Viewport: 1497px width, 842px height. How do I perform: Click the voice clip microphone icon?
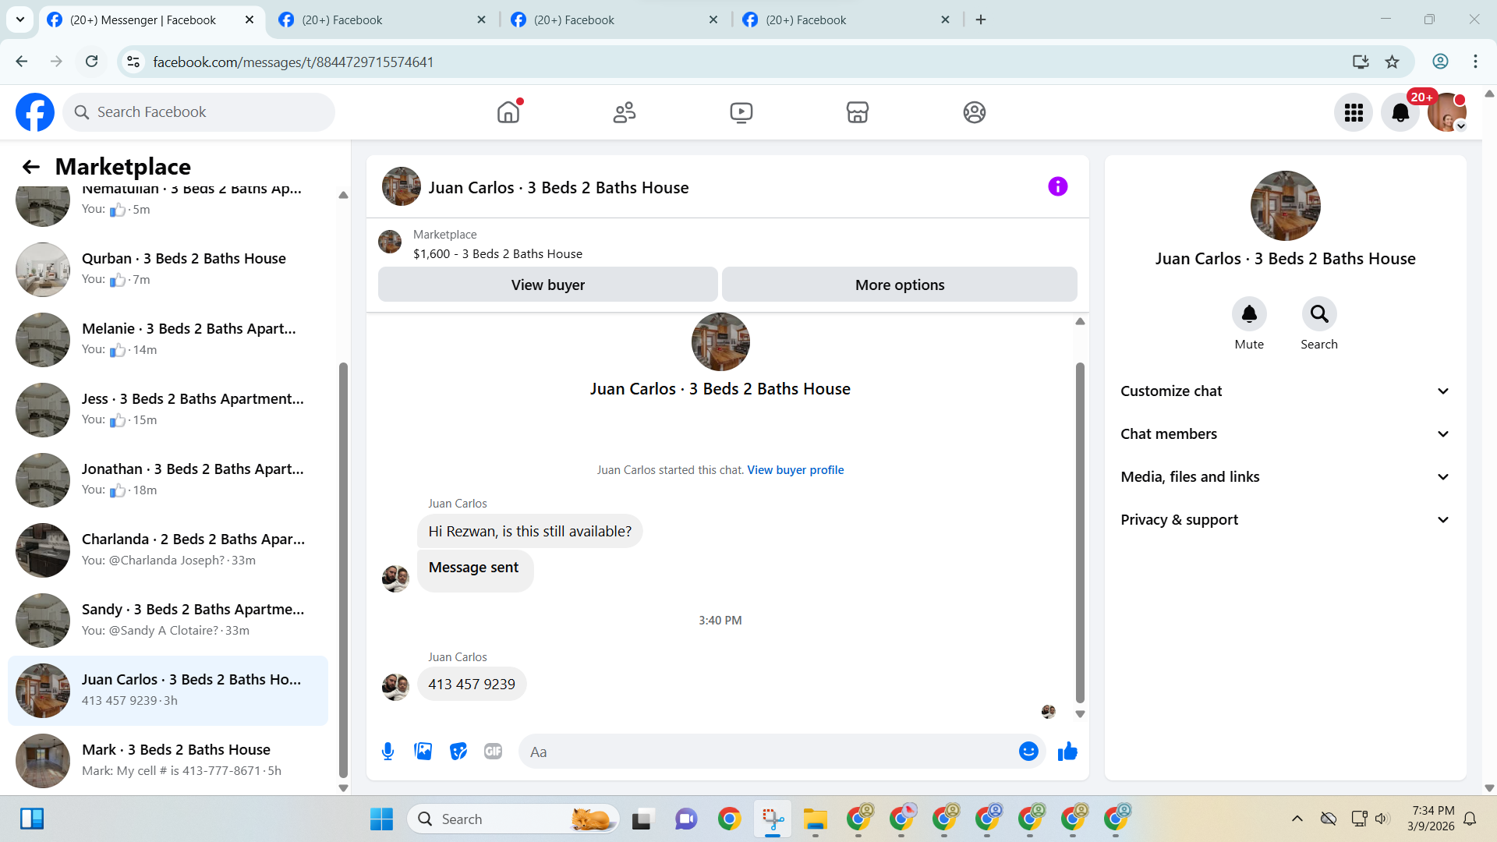[388, 752]
